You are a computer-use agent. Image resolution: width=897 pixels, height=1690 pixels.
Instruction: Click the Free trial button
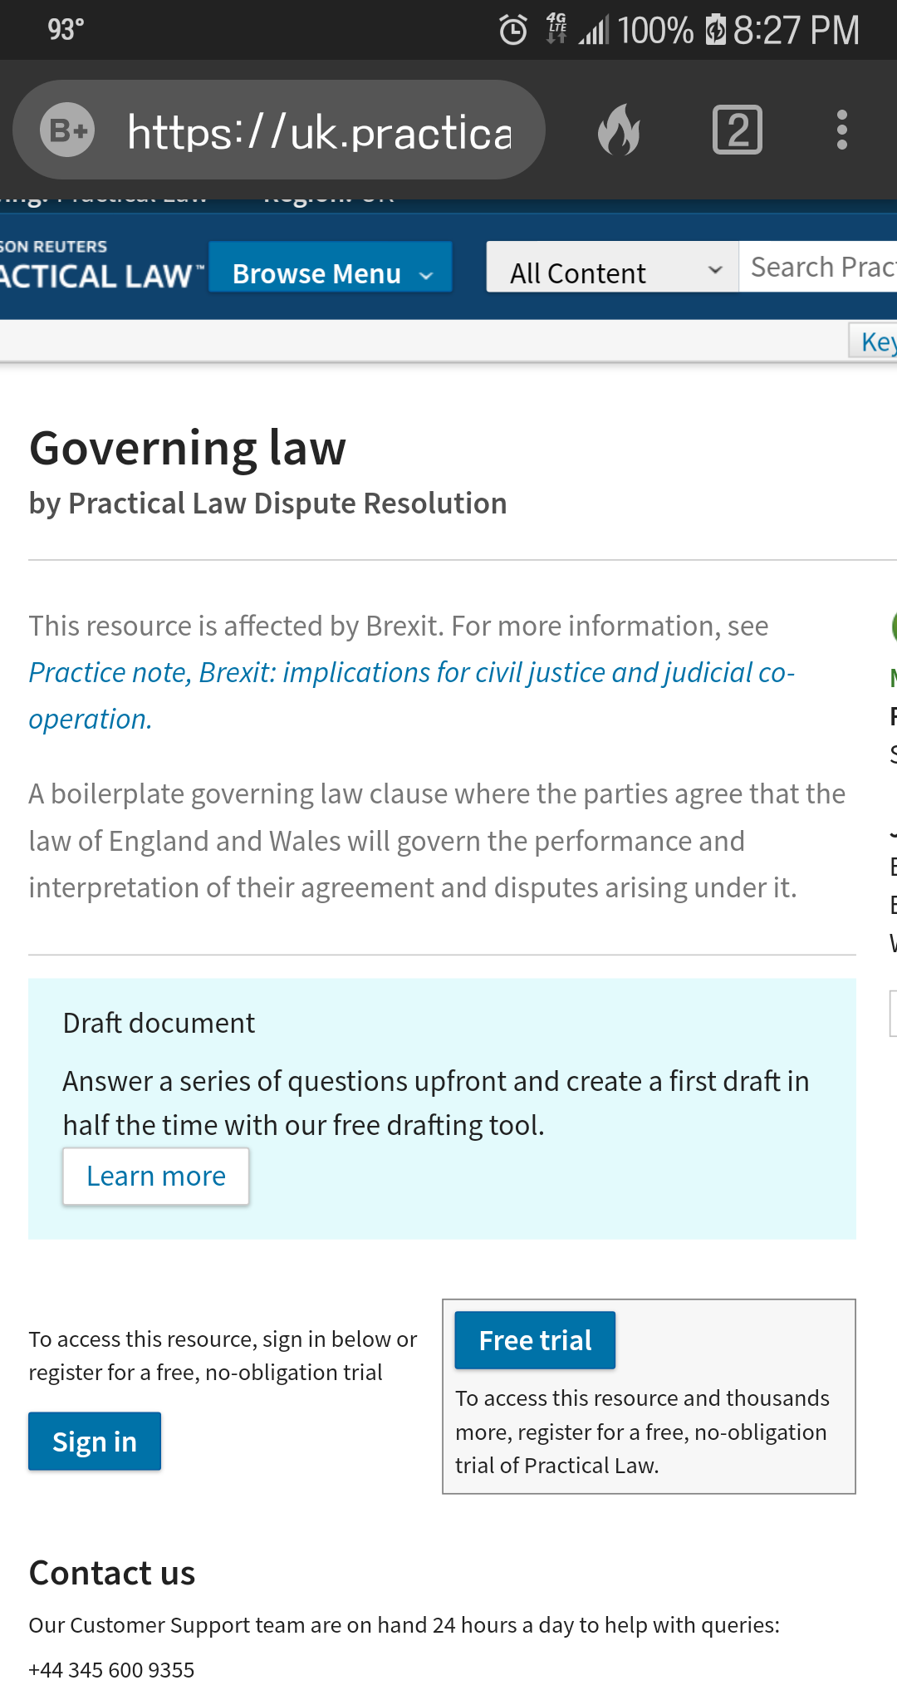pyautogui.click(x=535, y=1340)
